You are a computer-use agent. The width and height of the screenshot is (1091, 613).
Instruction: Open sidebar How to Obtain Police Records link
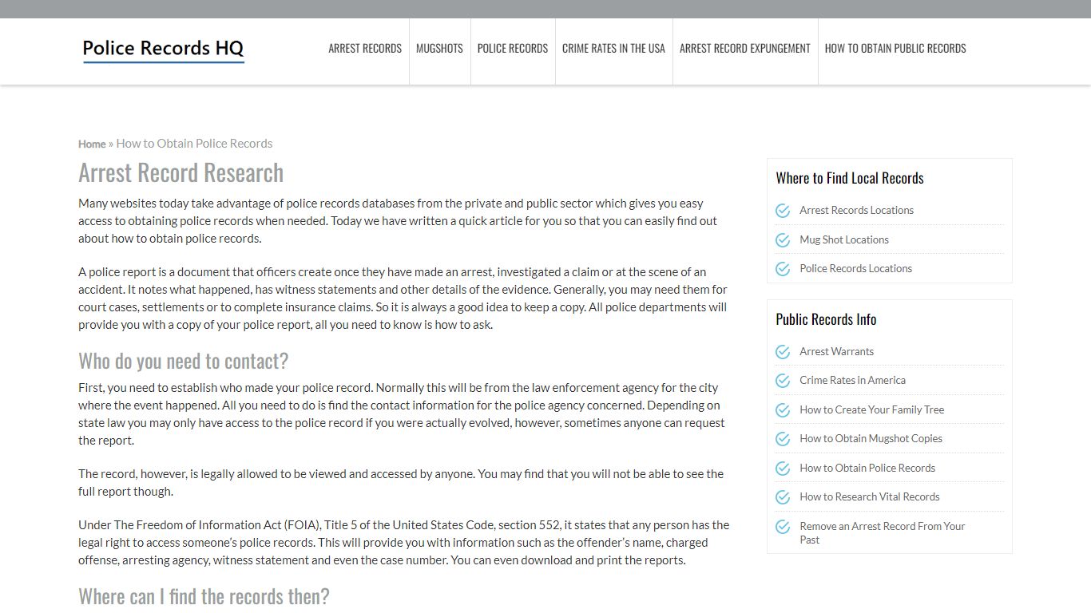(x=867, y=468)
